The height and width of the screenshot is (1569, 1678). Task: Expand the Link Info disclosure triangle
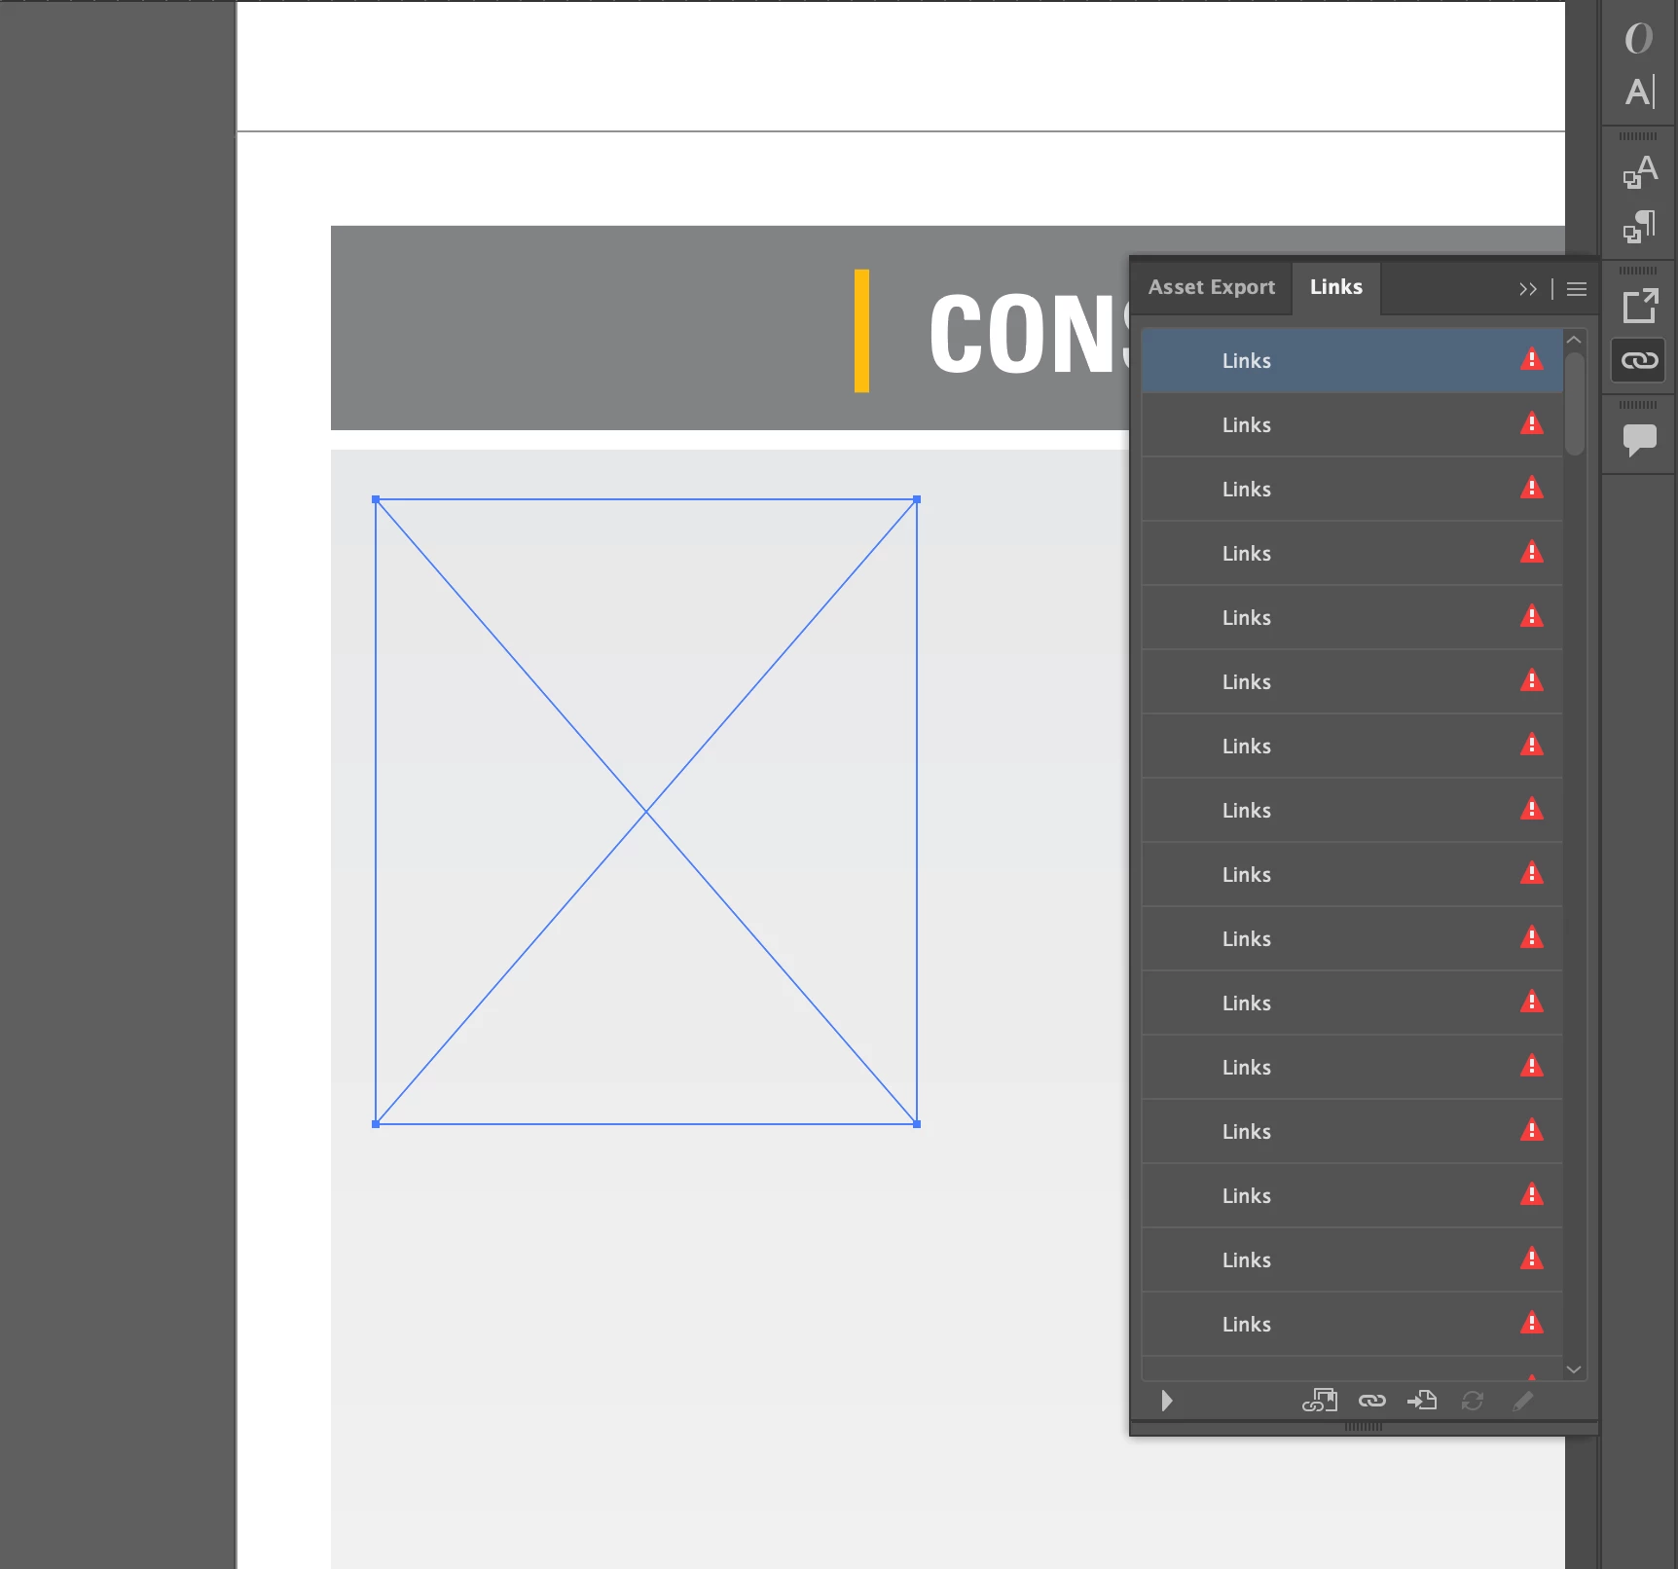click(1167, 1401)
